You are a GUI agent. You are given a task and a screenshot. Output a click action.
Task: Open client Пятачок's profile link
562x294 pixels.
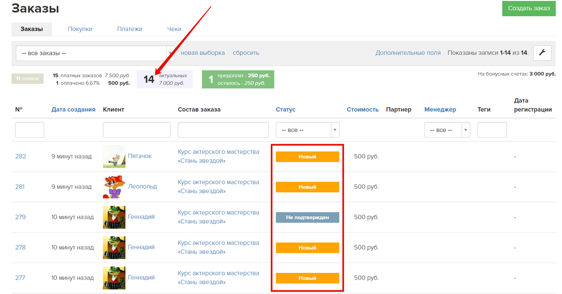(x=140, y=156)
